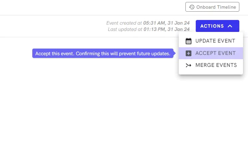
Task: Click the 'Onboard Timeline' label text
Action: tap(216, 7)
